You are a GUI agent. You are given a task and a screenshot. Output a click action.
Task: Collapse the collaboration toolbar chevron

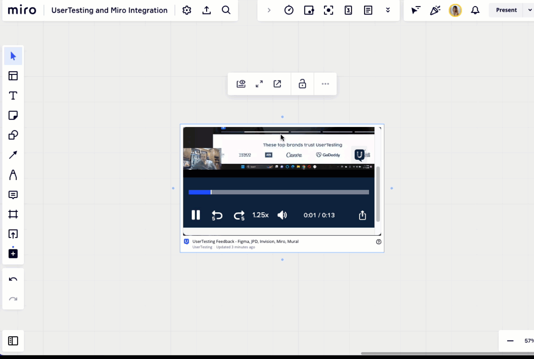269,10
